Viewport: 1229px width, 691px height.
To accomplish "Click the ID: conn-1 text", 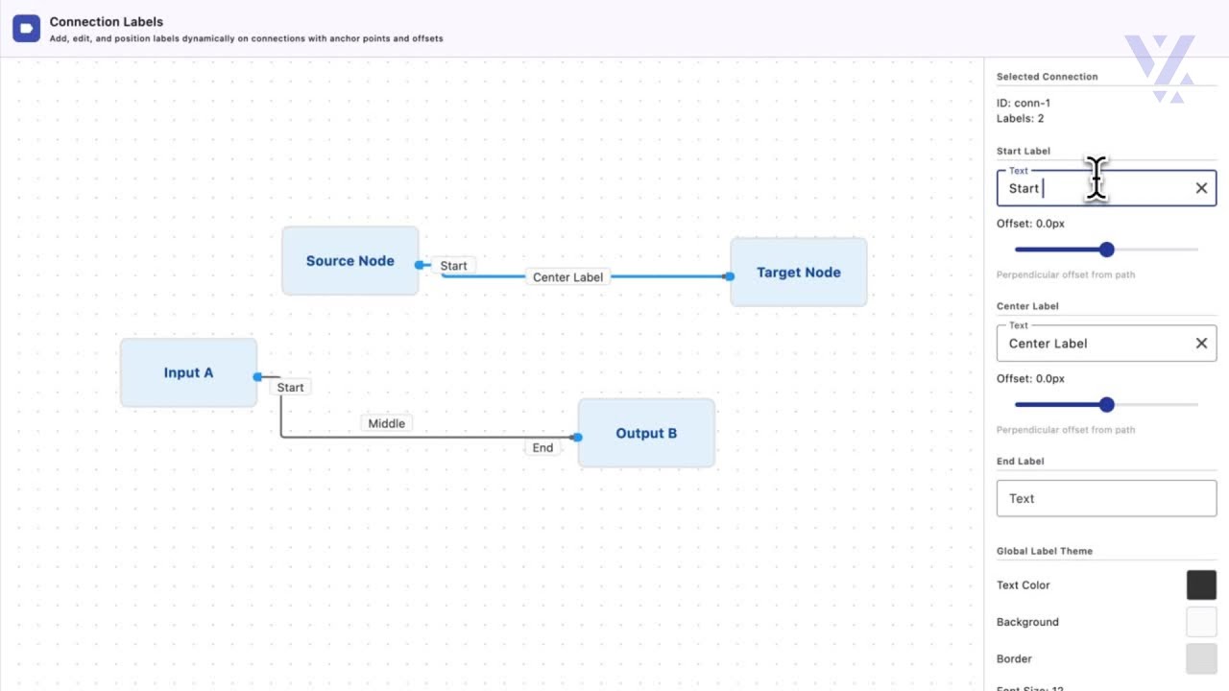I will pos(1024,103).
